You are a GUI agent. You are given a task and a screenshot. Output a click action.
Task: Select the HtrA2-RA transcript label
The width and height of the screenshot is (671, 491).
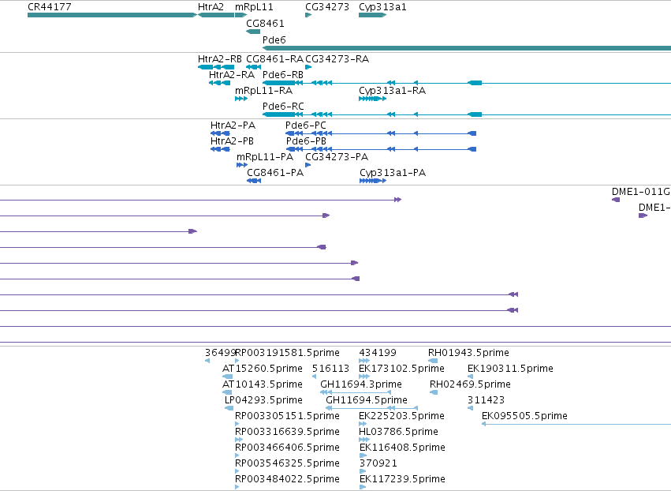coord(232,74)
